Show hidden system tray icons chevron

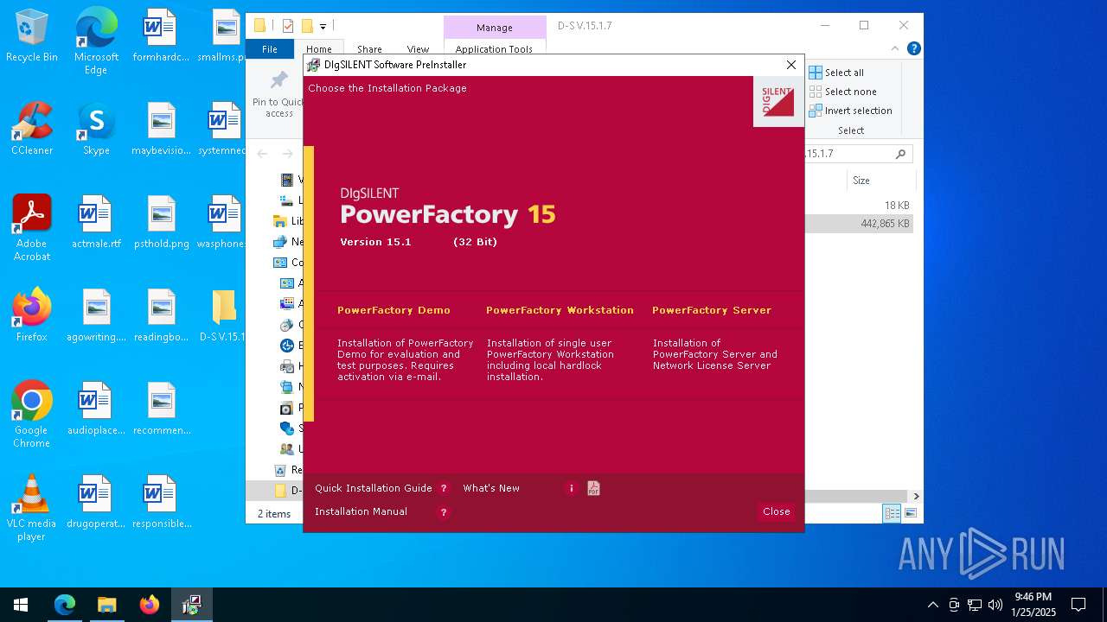pos(932,605)
